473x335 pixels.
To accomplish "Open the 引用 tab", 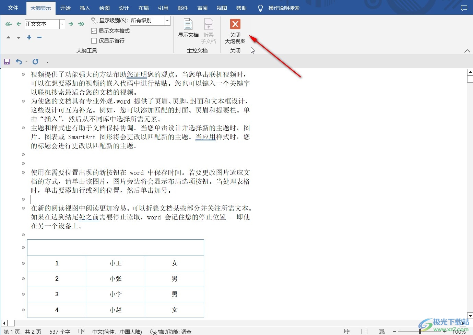I will click(x=163, y=8).
